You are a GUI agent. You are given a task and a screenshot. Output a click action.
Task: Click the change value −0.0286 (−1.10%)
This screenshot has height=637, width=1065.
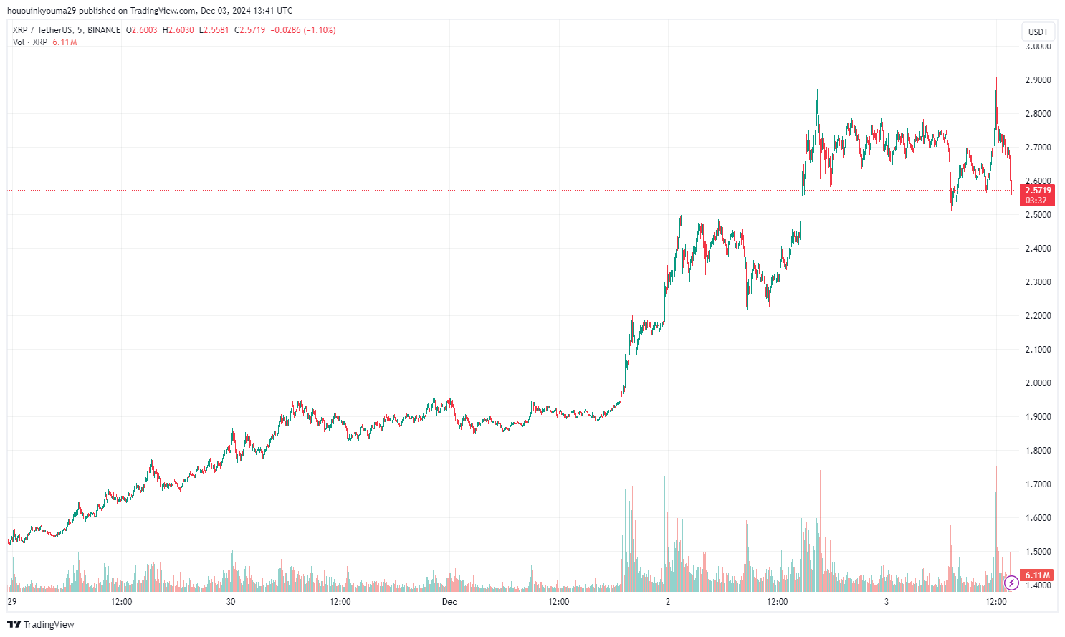(302, 30)
